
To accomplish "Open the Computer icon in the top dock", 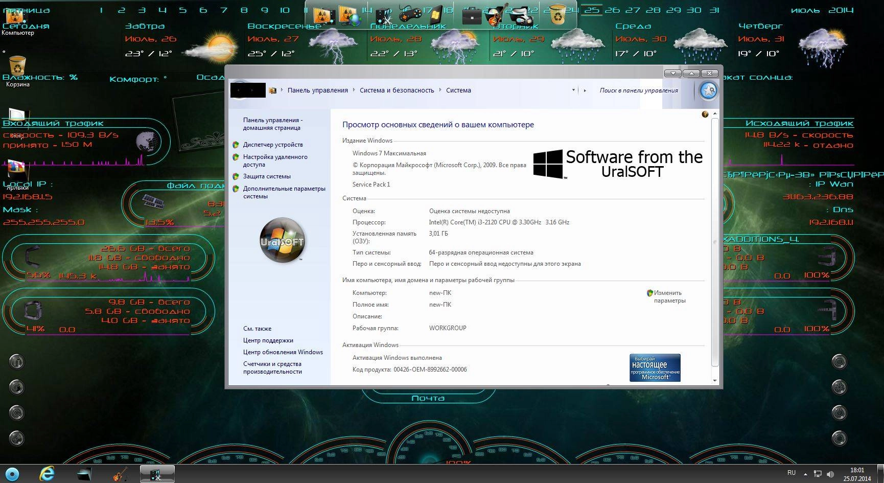I will coord(323,16).
